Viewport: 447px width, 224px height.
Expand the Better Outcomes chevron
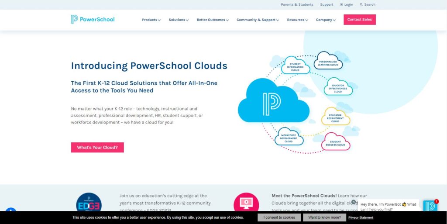coord(227,20)
